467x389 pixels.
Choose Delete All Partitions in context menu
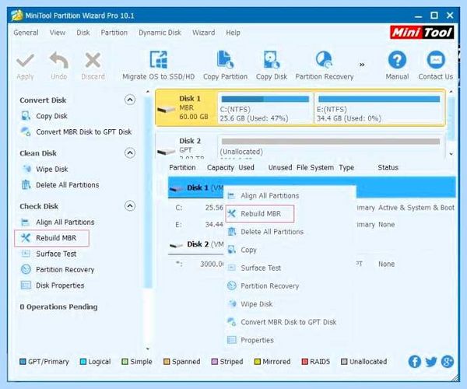290,232
